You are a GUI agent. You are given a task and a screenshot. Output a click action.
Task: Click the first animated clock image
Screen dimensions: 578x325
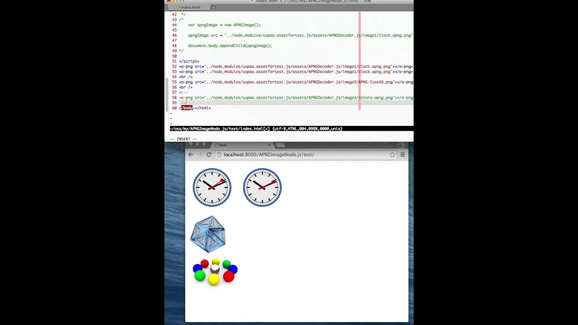coord(212,187)
